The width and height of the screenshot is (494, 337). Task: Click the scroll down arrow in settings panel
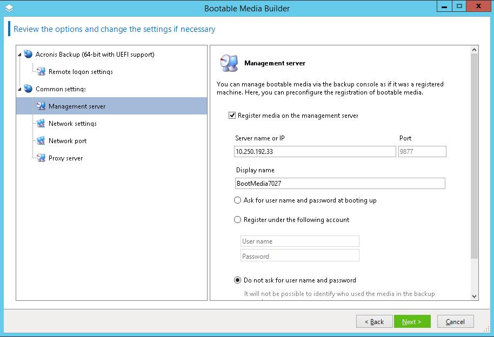(474, 296)
